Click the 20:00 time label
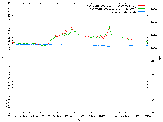The height and width of the screenshot is (122, 163). pyautogui.click(x=125, y=116)
